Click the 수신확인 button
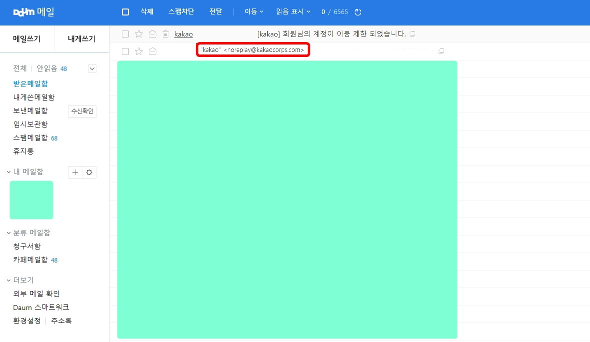 click(82, 111)
